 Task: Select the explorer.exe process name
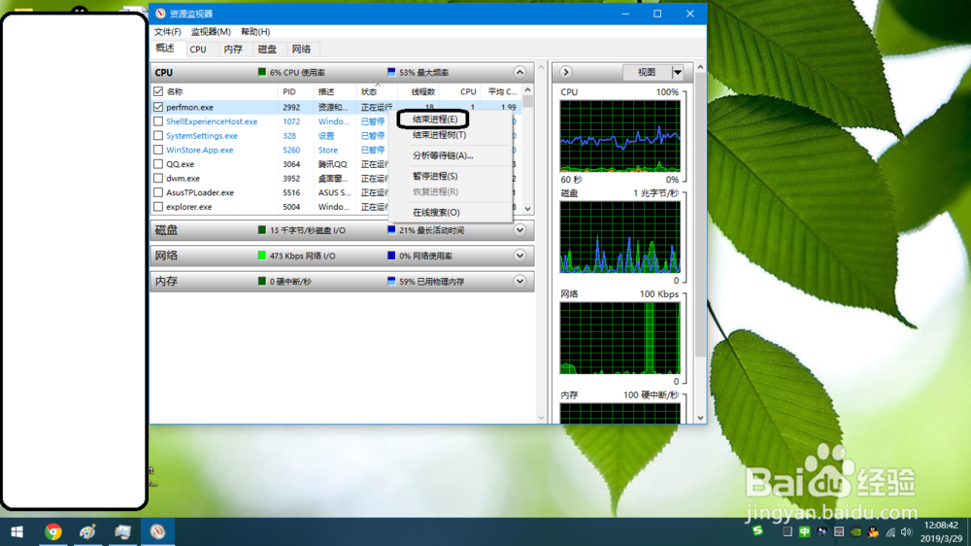(189, 207)
